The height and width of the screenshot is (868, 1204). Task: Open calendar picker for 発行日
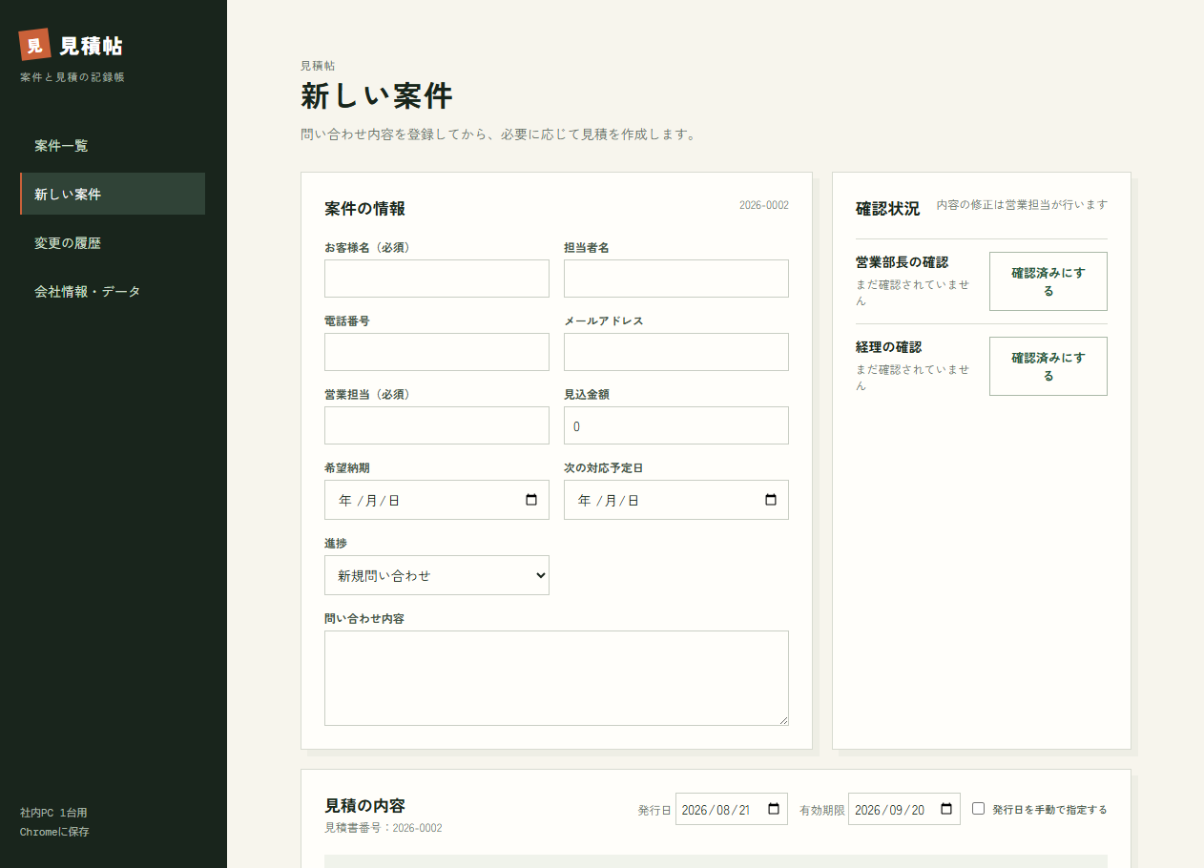click(x=774, y=809)
